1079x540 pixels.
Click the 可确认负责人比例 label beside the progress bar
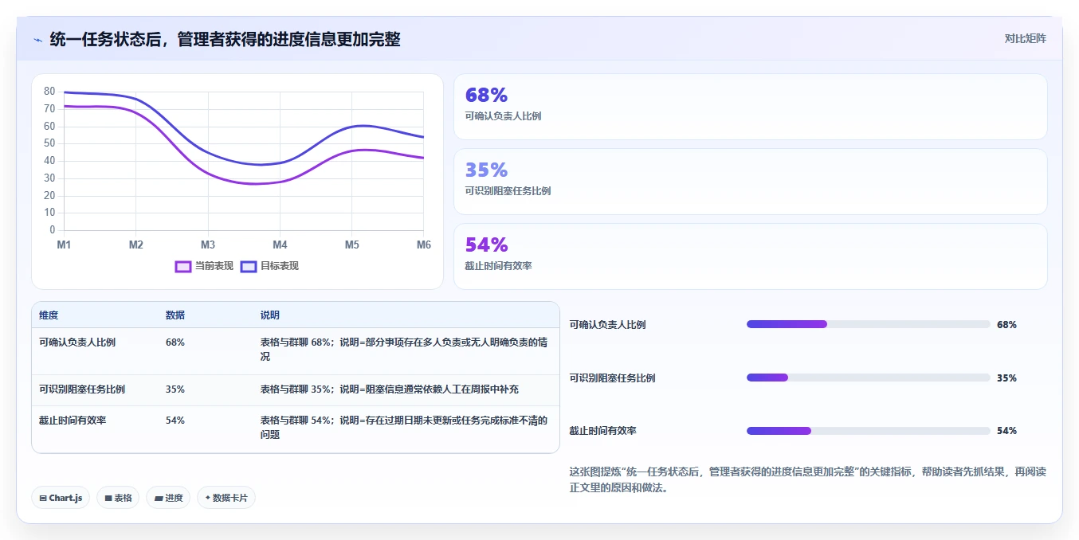[607, 324]
